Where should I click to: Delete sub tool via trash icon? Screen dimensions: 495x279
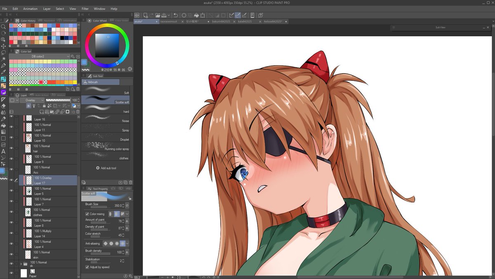coord(130,182)
